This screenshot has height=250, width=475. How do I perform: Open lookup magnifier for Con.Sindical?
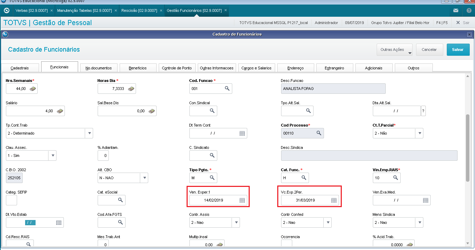212,111
